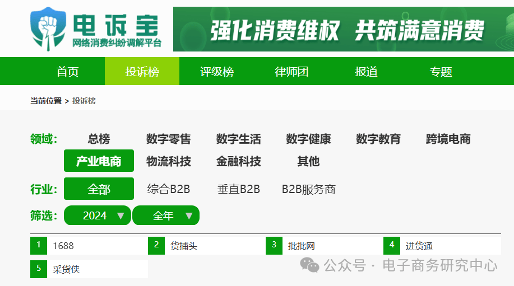Choose the B2B服务商 industry filter
Screen dimensions: 514x286
(308, 189)
